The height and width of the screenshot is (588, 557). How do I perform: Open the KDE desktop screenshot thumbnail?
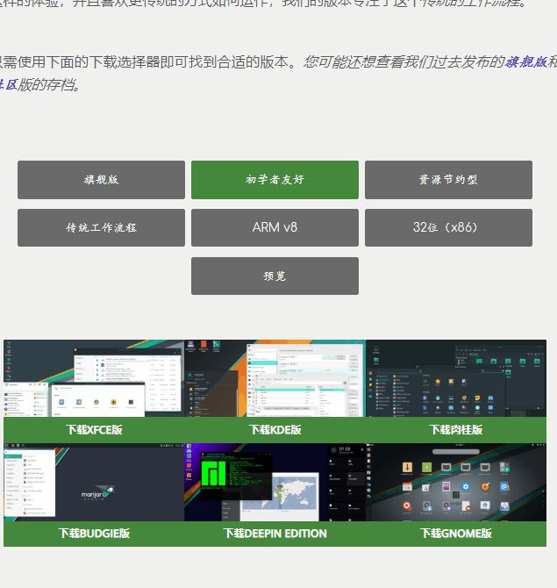275,378
